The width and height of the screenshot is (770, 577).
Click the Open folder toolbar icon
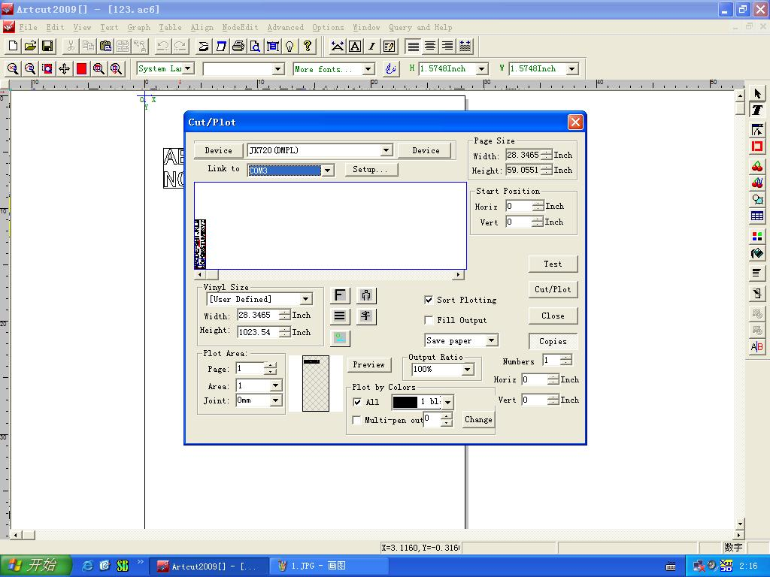tap(30, 47)
